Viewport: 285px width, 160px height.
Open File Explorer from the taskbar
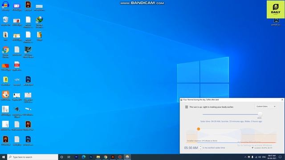tap(98, 157)
